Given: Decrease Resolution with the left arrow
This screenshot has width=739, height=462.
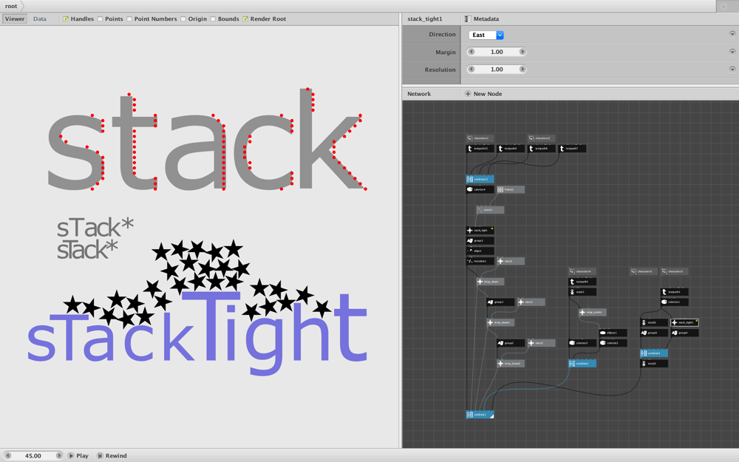Looking at the screenshot, I should click(471, 69).
